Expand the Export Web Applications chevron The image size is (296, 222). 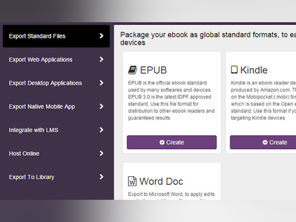[102, 60]
